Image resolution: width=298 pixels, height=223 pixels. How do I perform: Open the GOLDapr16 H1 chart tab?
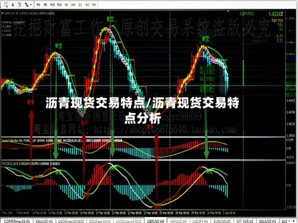click(x=100, y=221)
